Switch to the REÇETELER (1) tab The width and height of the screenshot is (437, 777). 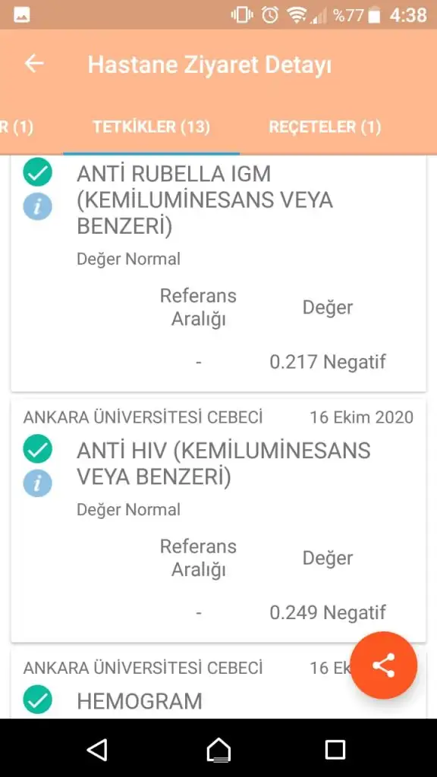click(325, 127)
